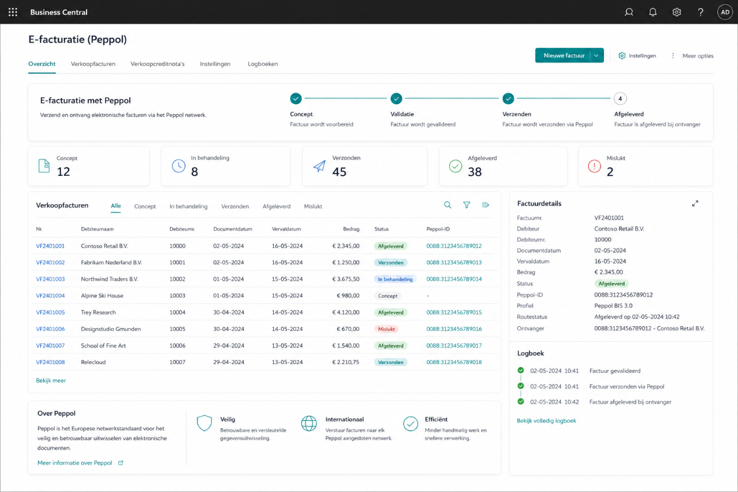Open the app launcher grid icon
The image size is (738, 492).
(x=13, y=12)
